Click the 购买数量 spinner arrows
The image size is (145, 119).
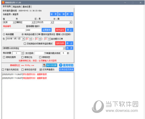pos(23,53)
